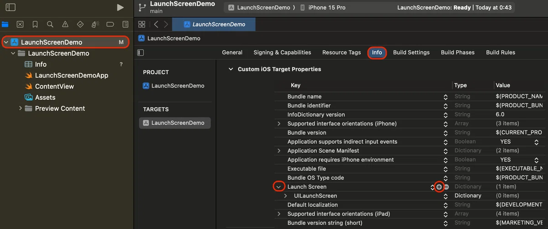Open key picker stepper for Default localization
Image resolution: width=548 pixels, height=229 pixels.
[445, 205]
